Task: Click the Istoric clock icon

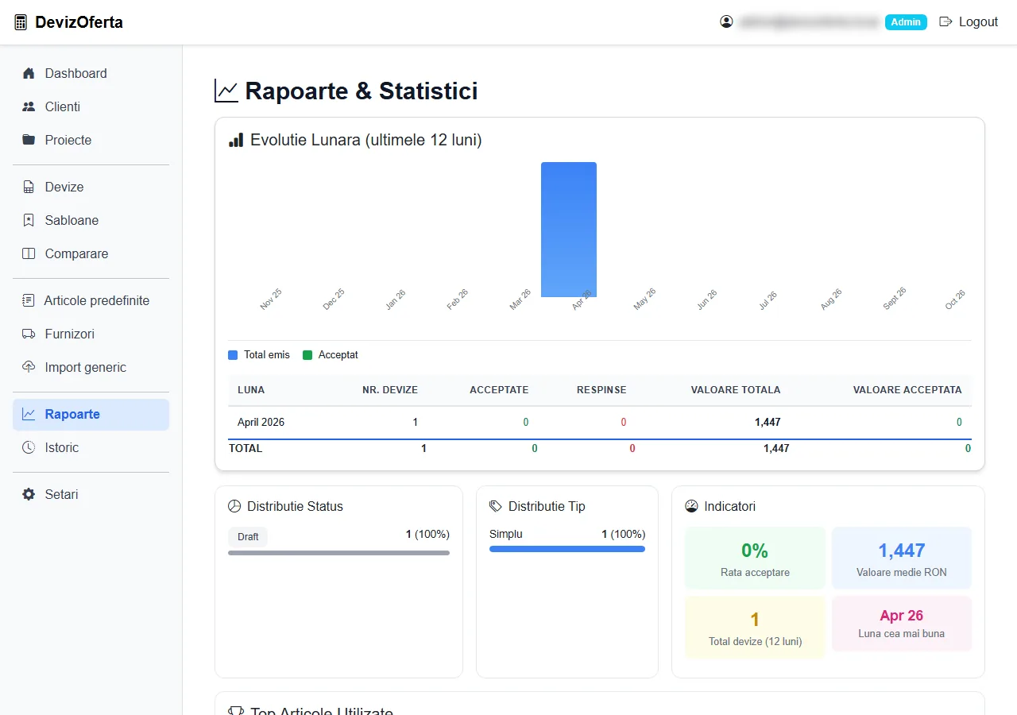Action: 29,447
